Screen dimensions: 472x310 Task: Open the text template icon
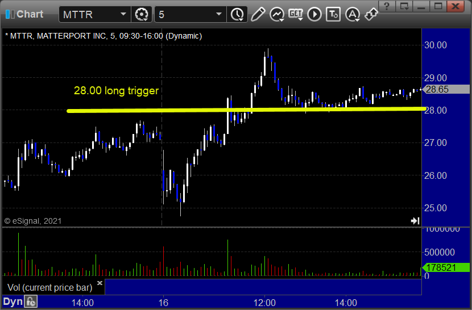(333, 14)
